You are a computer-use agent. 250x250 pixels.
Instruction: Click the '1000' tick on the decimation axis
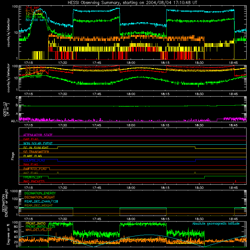[14, 191]
